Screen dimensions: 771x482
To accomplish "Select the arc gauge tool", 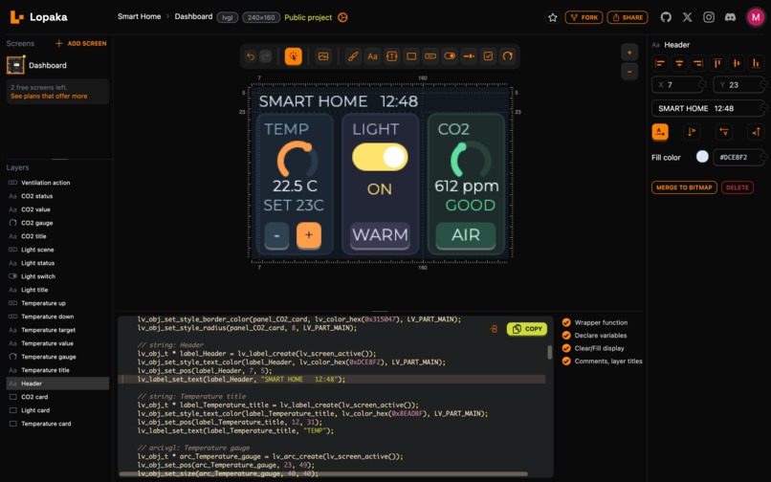I will (507, 56).
